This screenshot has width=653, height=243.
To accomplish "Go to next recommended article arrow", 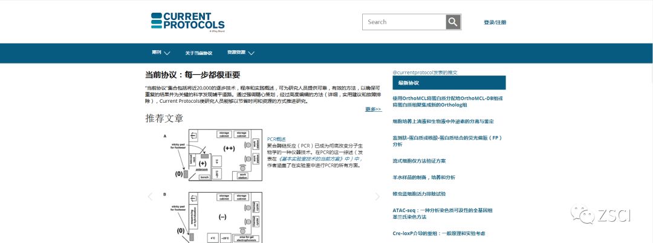I will (x=377, y=196).
